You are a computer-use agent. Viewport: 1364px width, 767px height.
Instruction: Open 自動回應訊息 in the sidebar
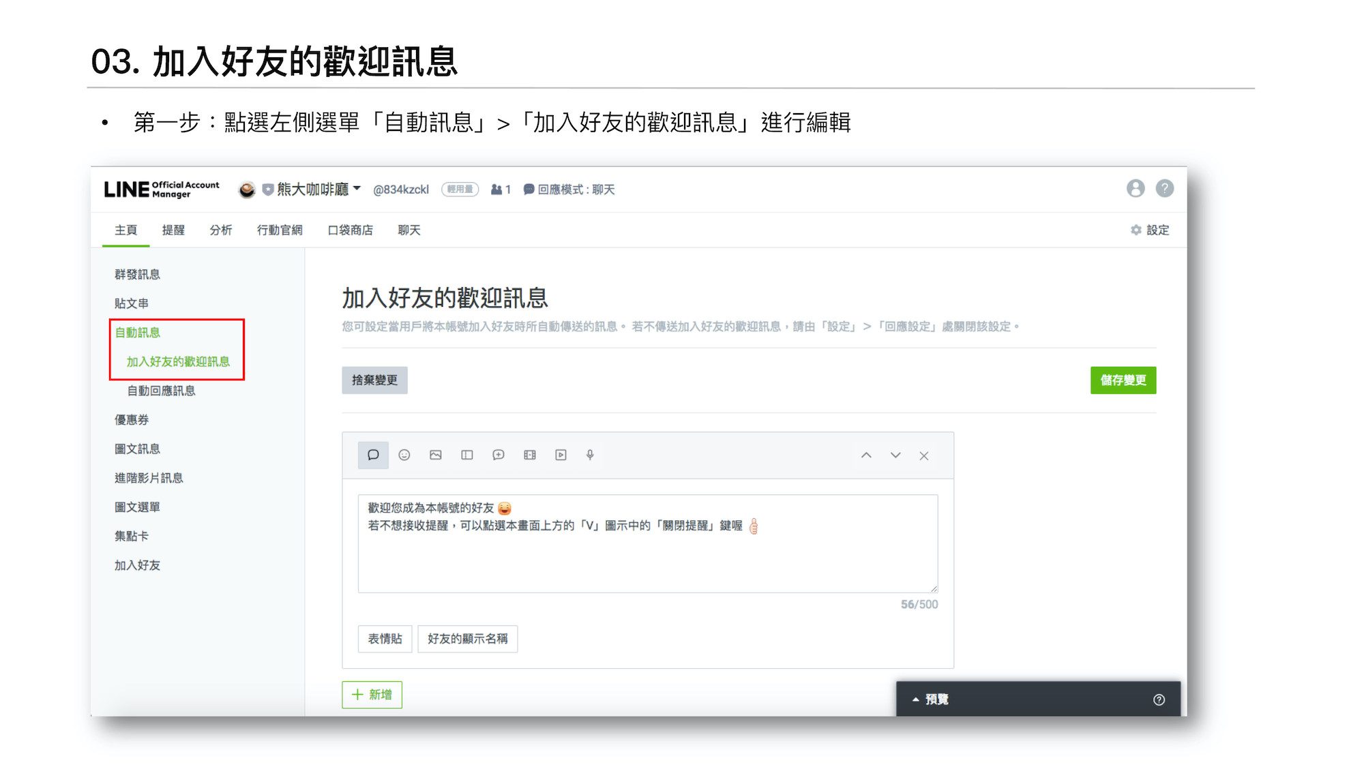pos(162,391)
